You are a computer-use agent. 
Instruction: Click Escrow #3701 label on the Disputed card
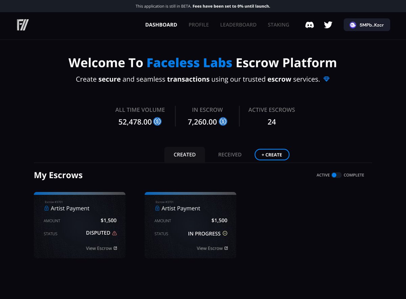click(54, 202)
